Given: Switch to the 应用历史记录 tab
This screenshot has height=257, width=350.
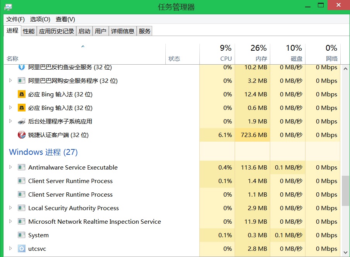Looking at the screenshot, I should tap(57, 31).
